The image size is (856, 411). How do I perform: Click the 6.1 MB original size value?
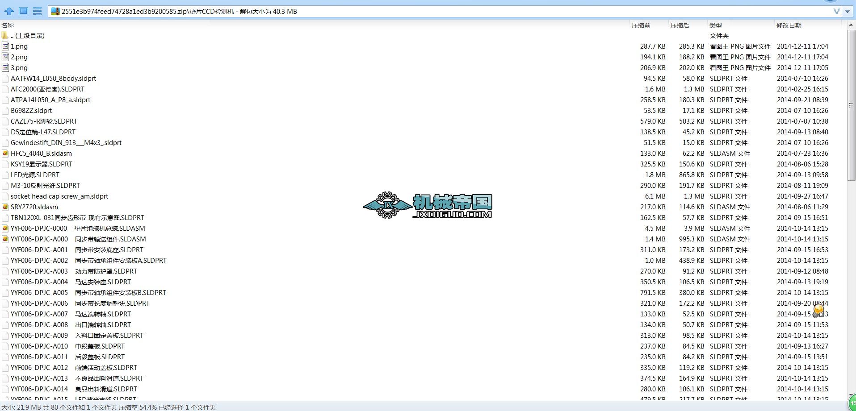coord(655,196)
